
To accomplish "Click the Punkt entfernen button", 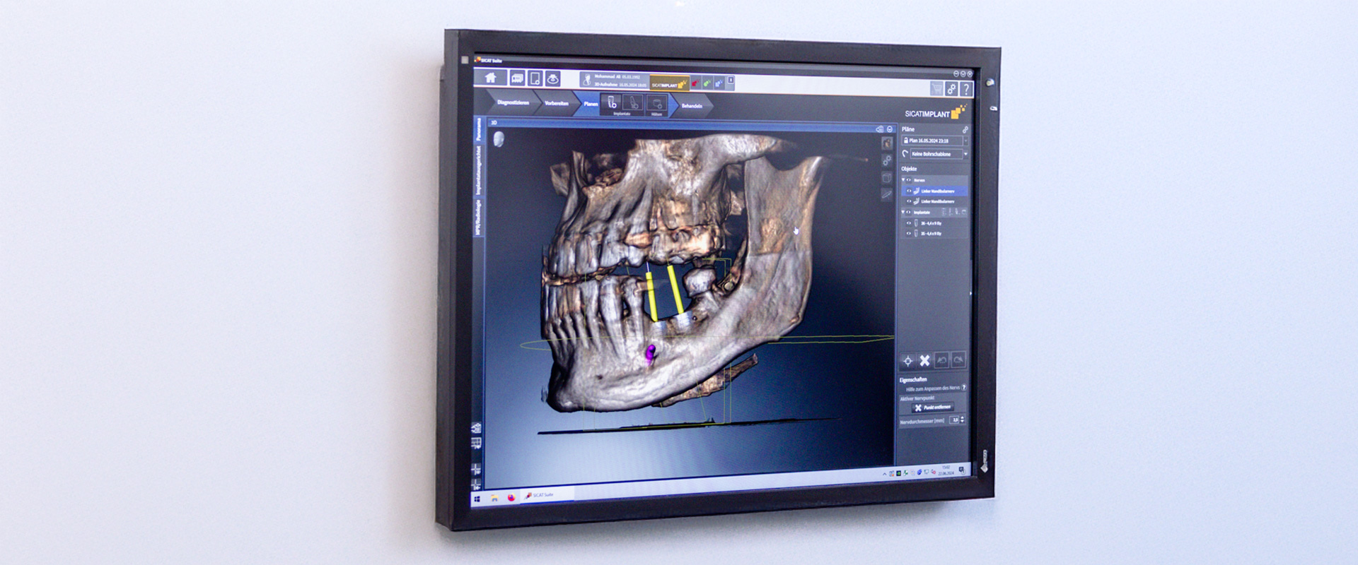I will click(932, 408).
